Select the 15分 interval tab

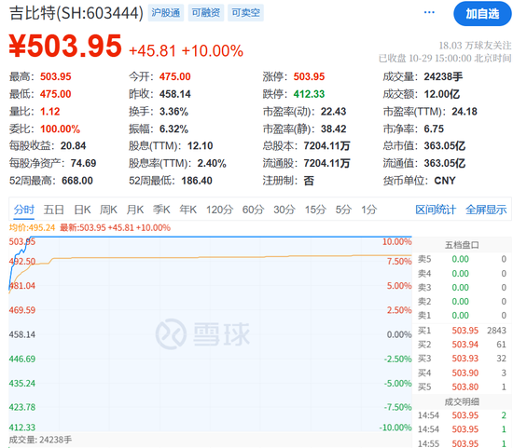click(315, 210)
